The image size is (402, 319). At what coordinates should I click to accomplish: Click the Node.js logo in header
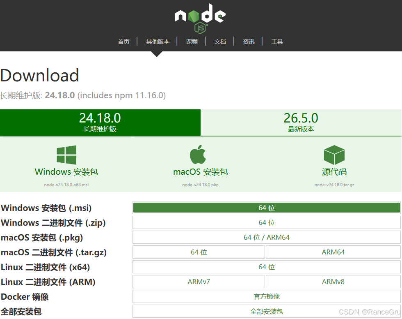pos(200,19)
